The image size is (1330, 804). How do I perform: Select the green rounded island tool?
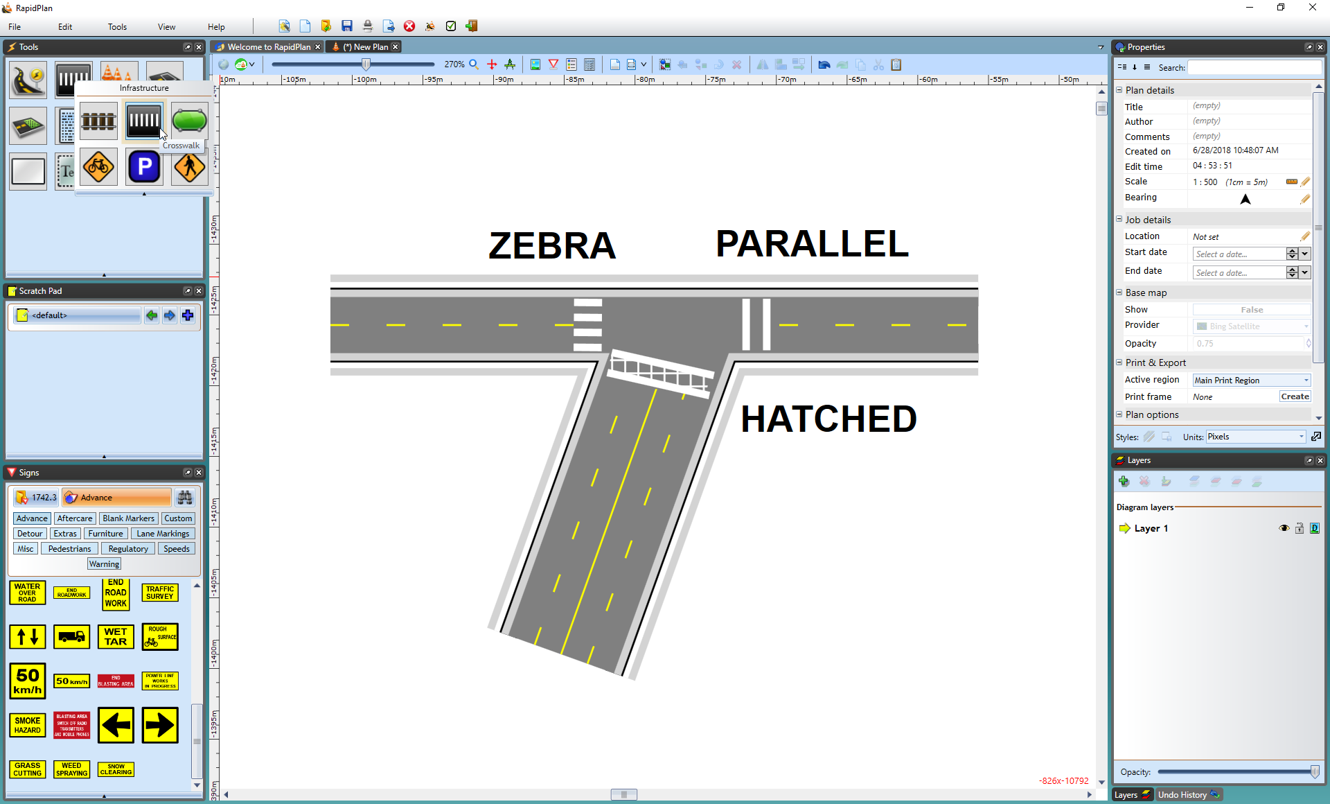coord(189,121)
